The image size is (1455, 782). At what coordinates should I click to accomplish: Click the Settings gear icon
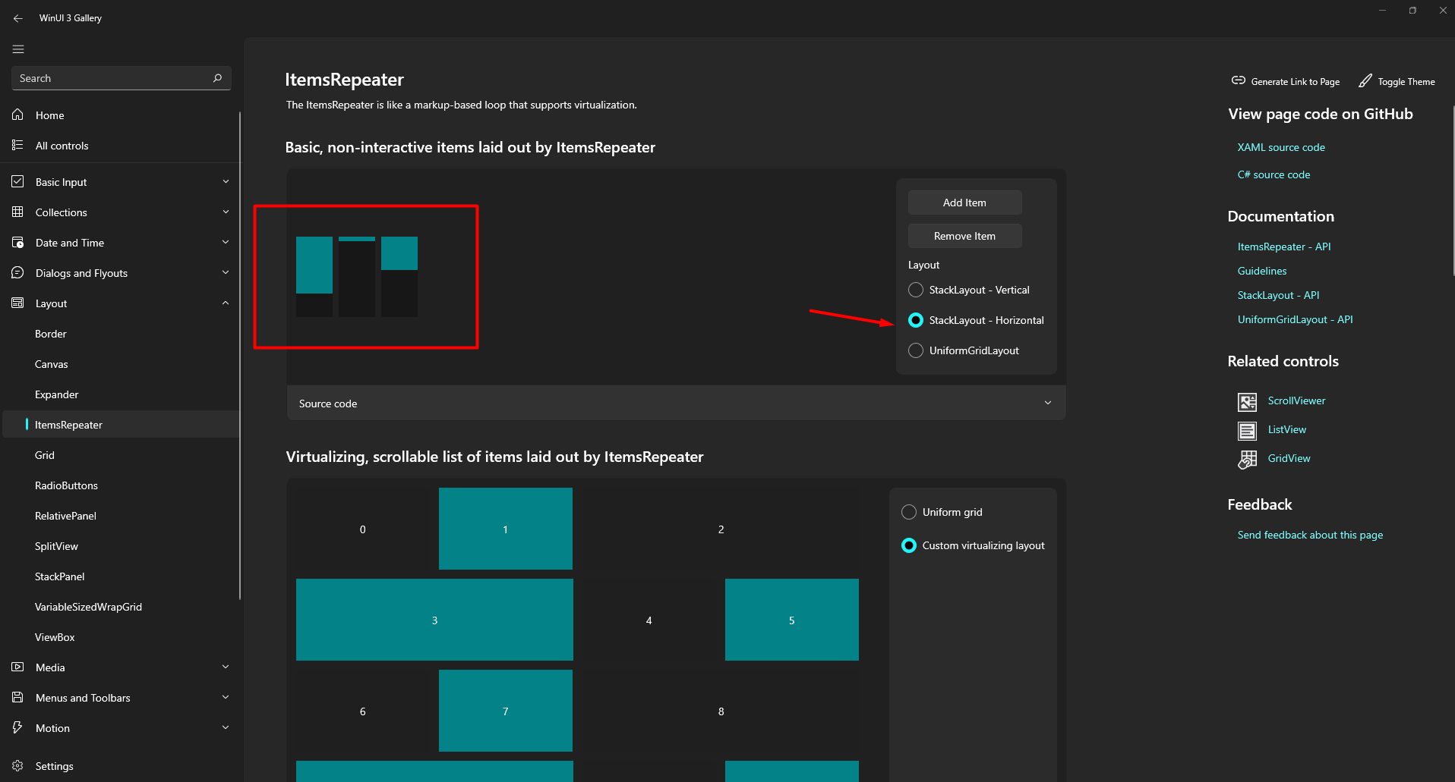tap(17, 766)
